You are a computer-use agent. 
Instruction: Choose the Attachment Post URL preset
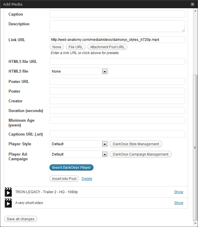click(107, 47)
